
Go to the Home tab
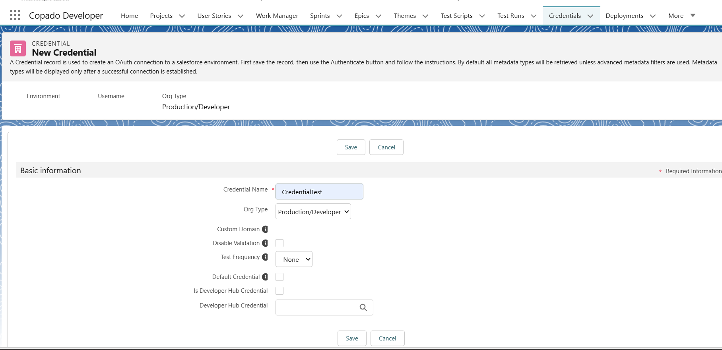click(x=130, y=15)
